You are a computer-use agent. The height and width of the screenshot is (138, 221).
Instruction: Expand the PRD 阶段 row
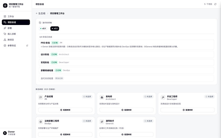tap(126, 45)
